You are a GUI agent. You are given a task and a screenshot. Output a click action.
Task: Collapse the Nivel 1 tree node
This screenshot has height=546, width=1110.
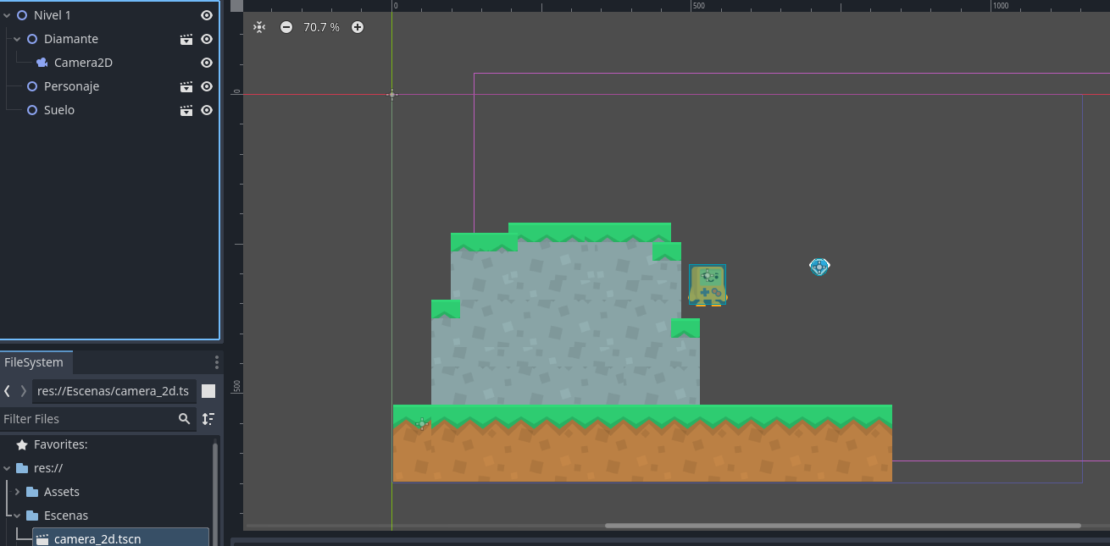[x=8, y=15]
